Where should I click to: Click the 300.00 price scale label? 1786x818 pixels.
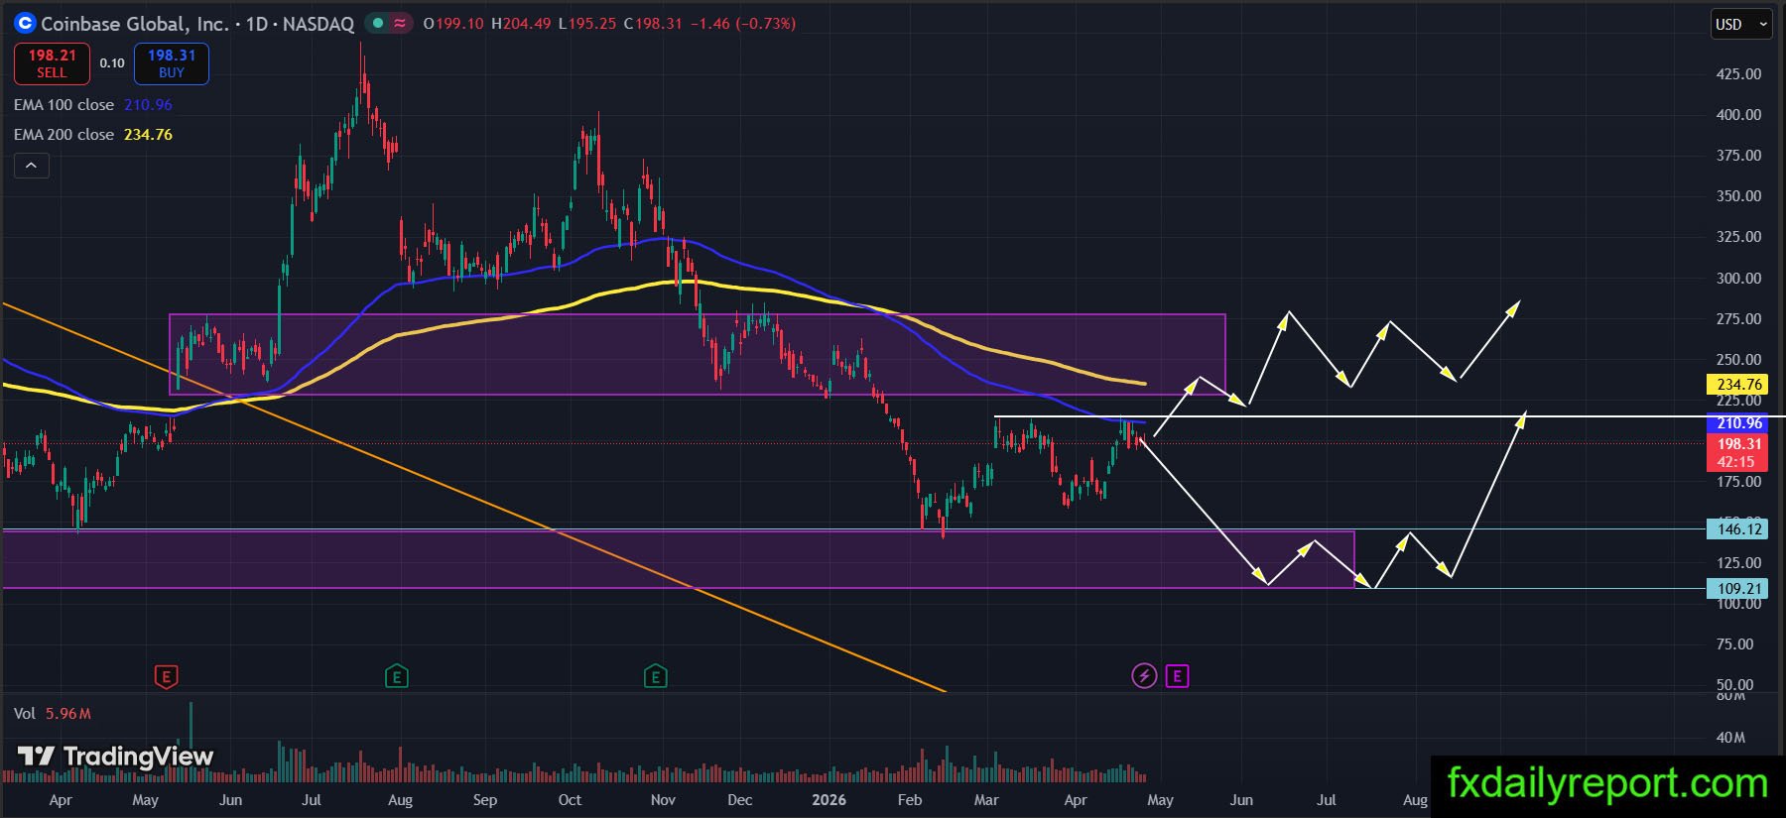click(1738, 279)
